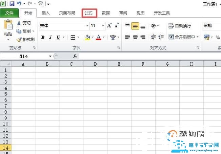
Task: Toggle Underline formatting
Action: [58, 37]
